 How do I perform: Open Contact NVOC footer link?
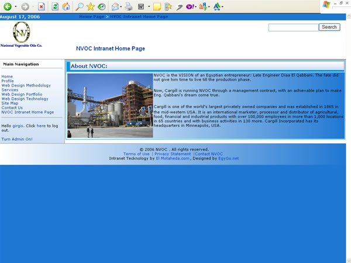point(209,154)
